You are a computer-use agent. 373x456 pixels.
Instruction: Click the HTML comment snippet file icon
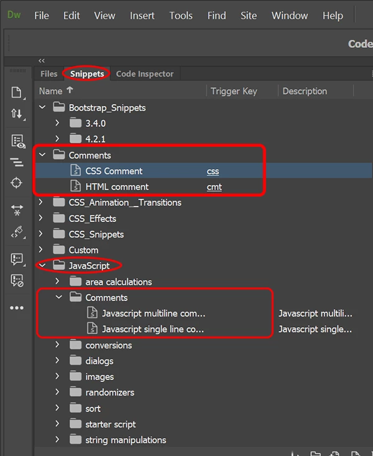(x=76, y=186)
